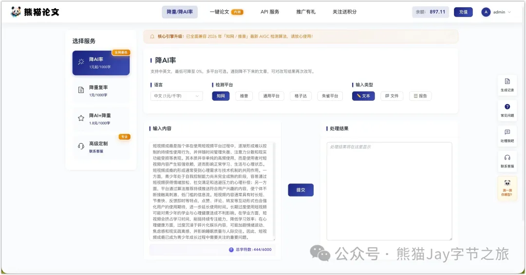The height and width of the screenshot is (275, 526).
Task: Click the help icon beside 总字符数
Action: point(231,250)
